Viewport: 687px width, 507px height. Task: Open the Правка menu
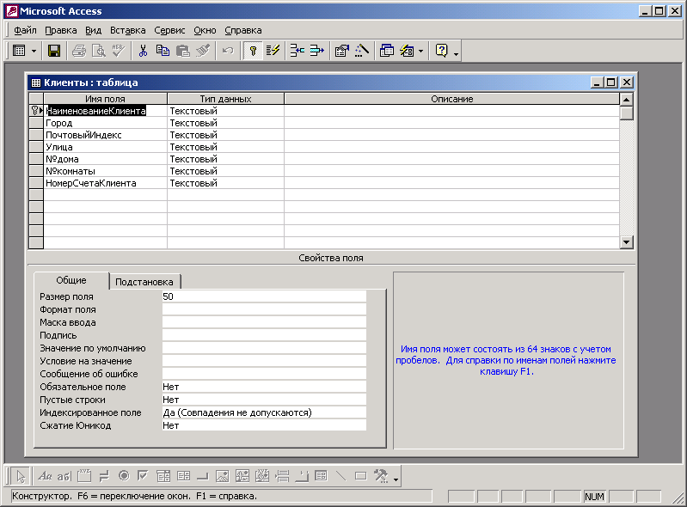(x=61, y=30)
